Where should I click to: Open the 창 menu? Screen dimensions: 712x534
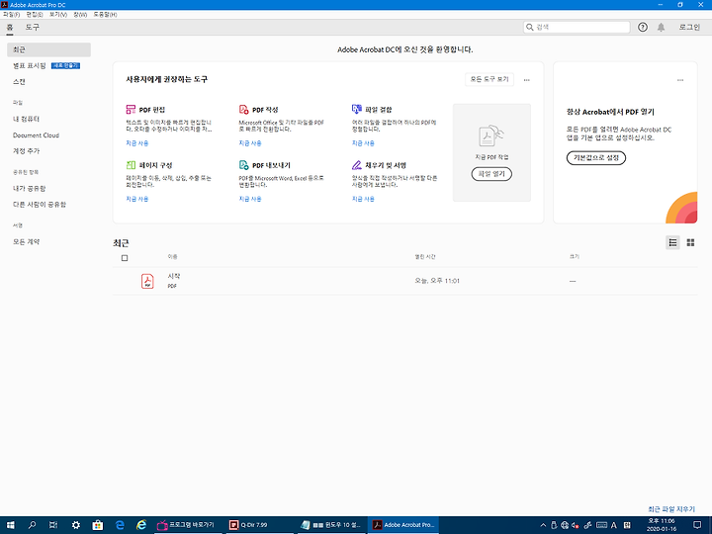point(80,15)
